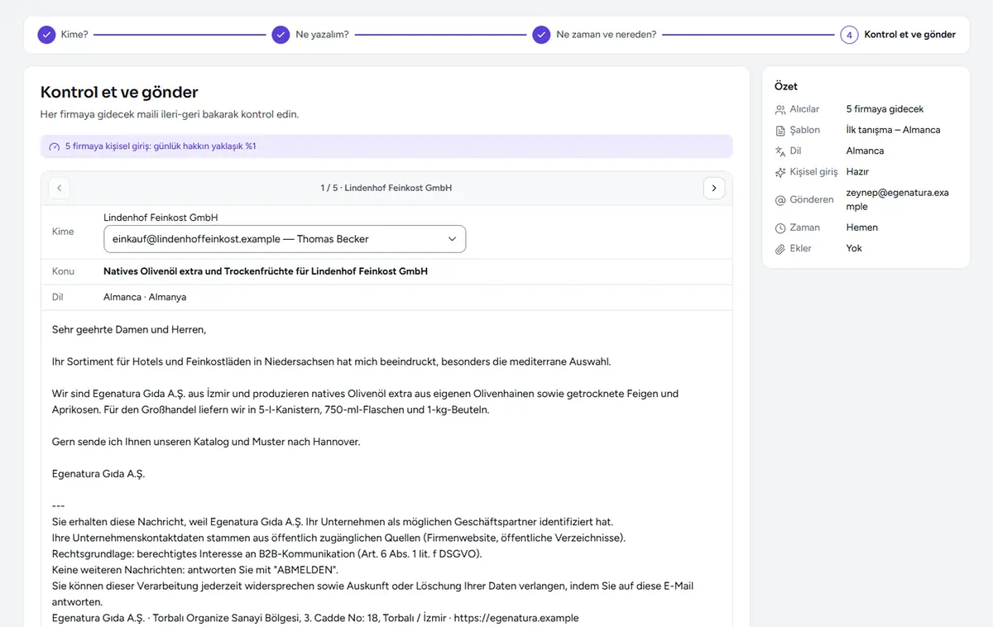Viewport: 993px width, 627px height.
Task: Click the Kişisel giriş sparkle icon
Action: tap(780, 172)
